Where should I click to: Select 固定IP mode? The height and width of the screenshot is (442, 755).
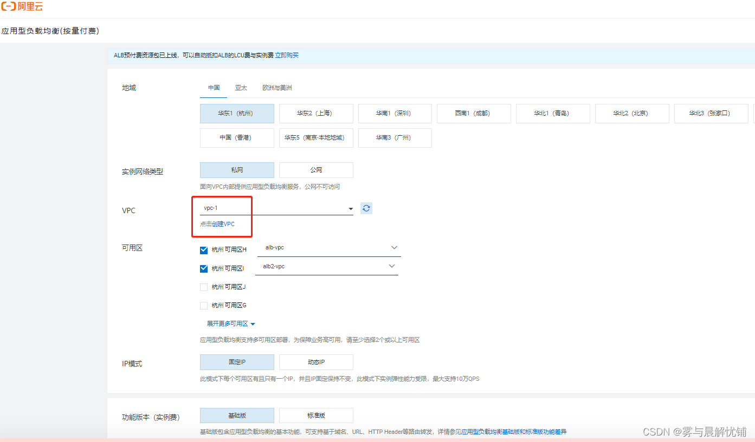point(237,362)
